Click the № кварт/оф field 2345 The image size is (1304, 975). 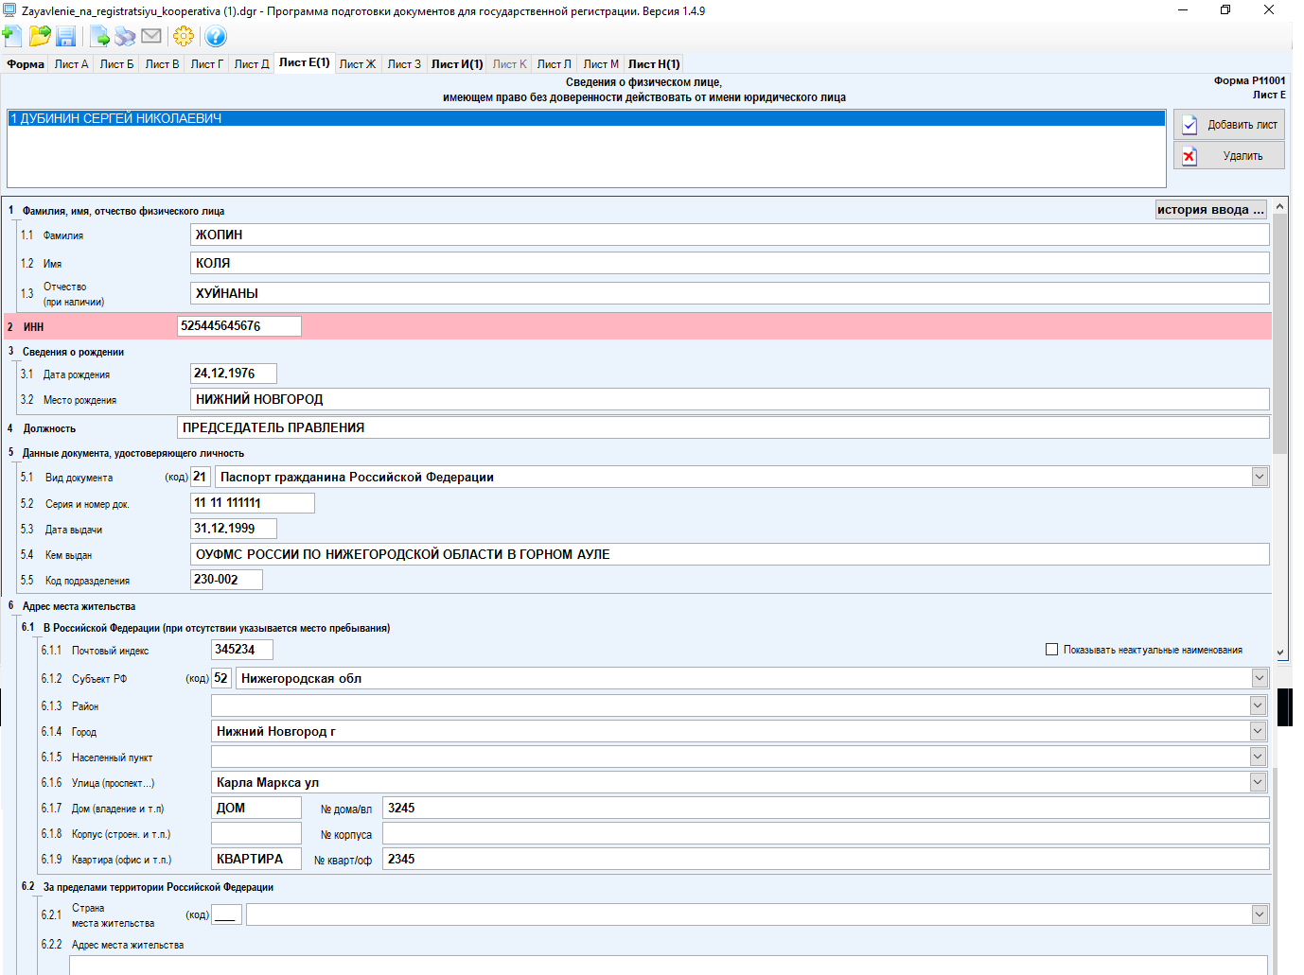coord(826,859)
